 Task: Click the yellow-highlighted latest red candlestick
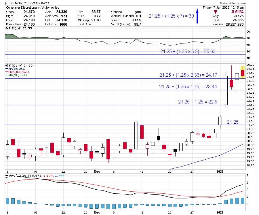(243, 72)
